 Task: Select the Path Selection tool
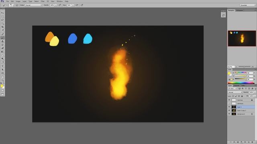point(2,70)
